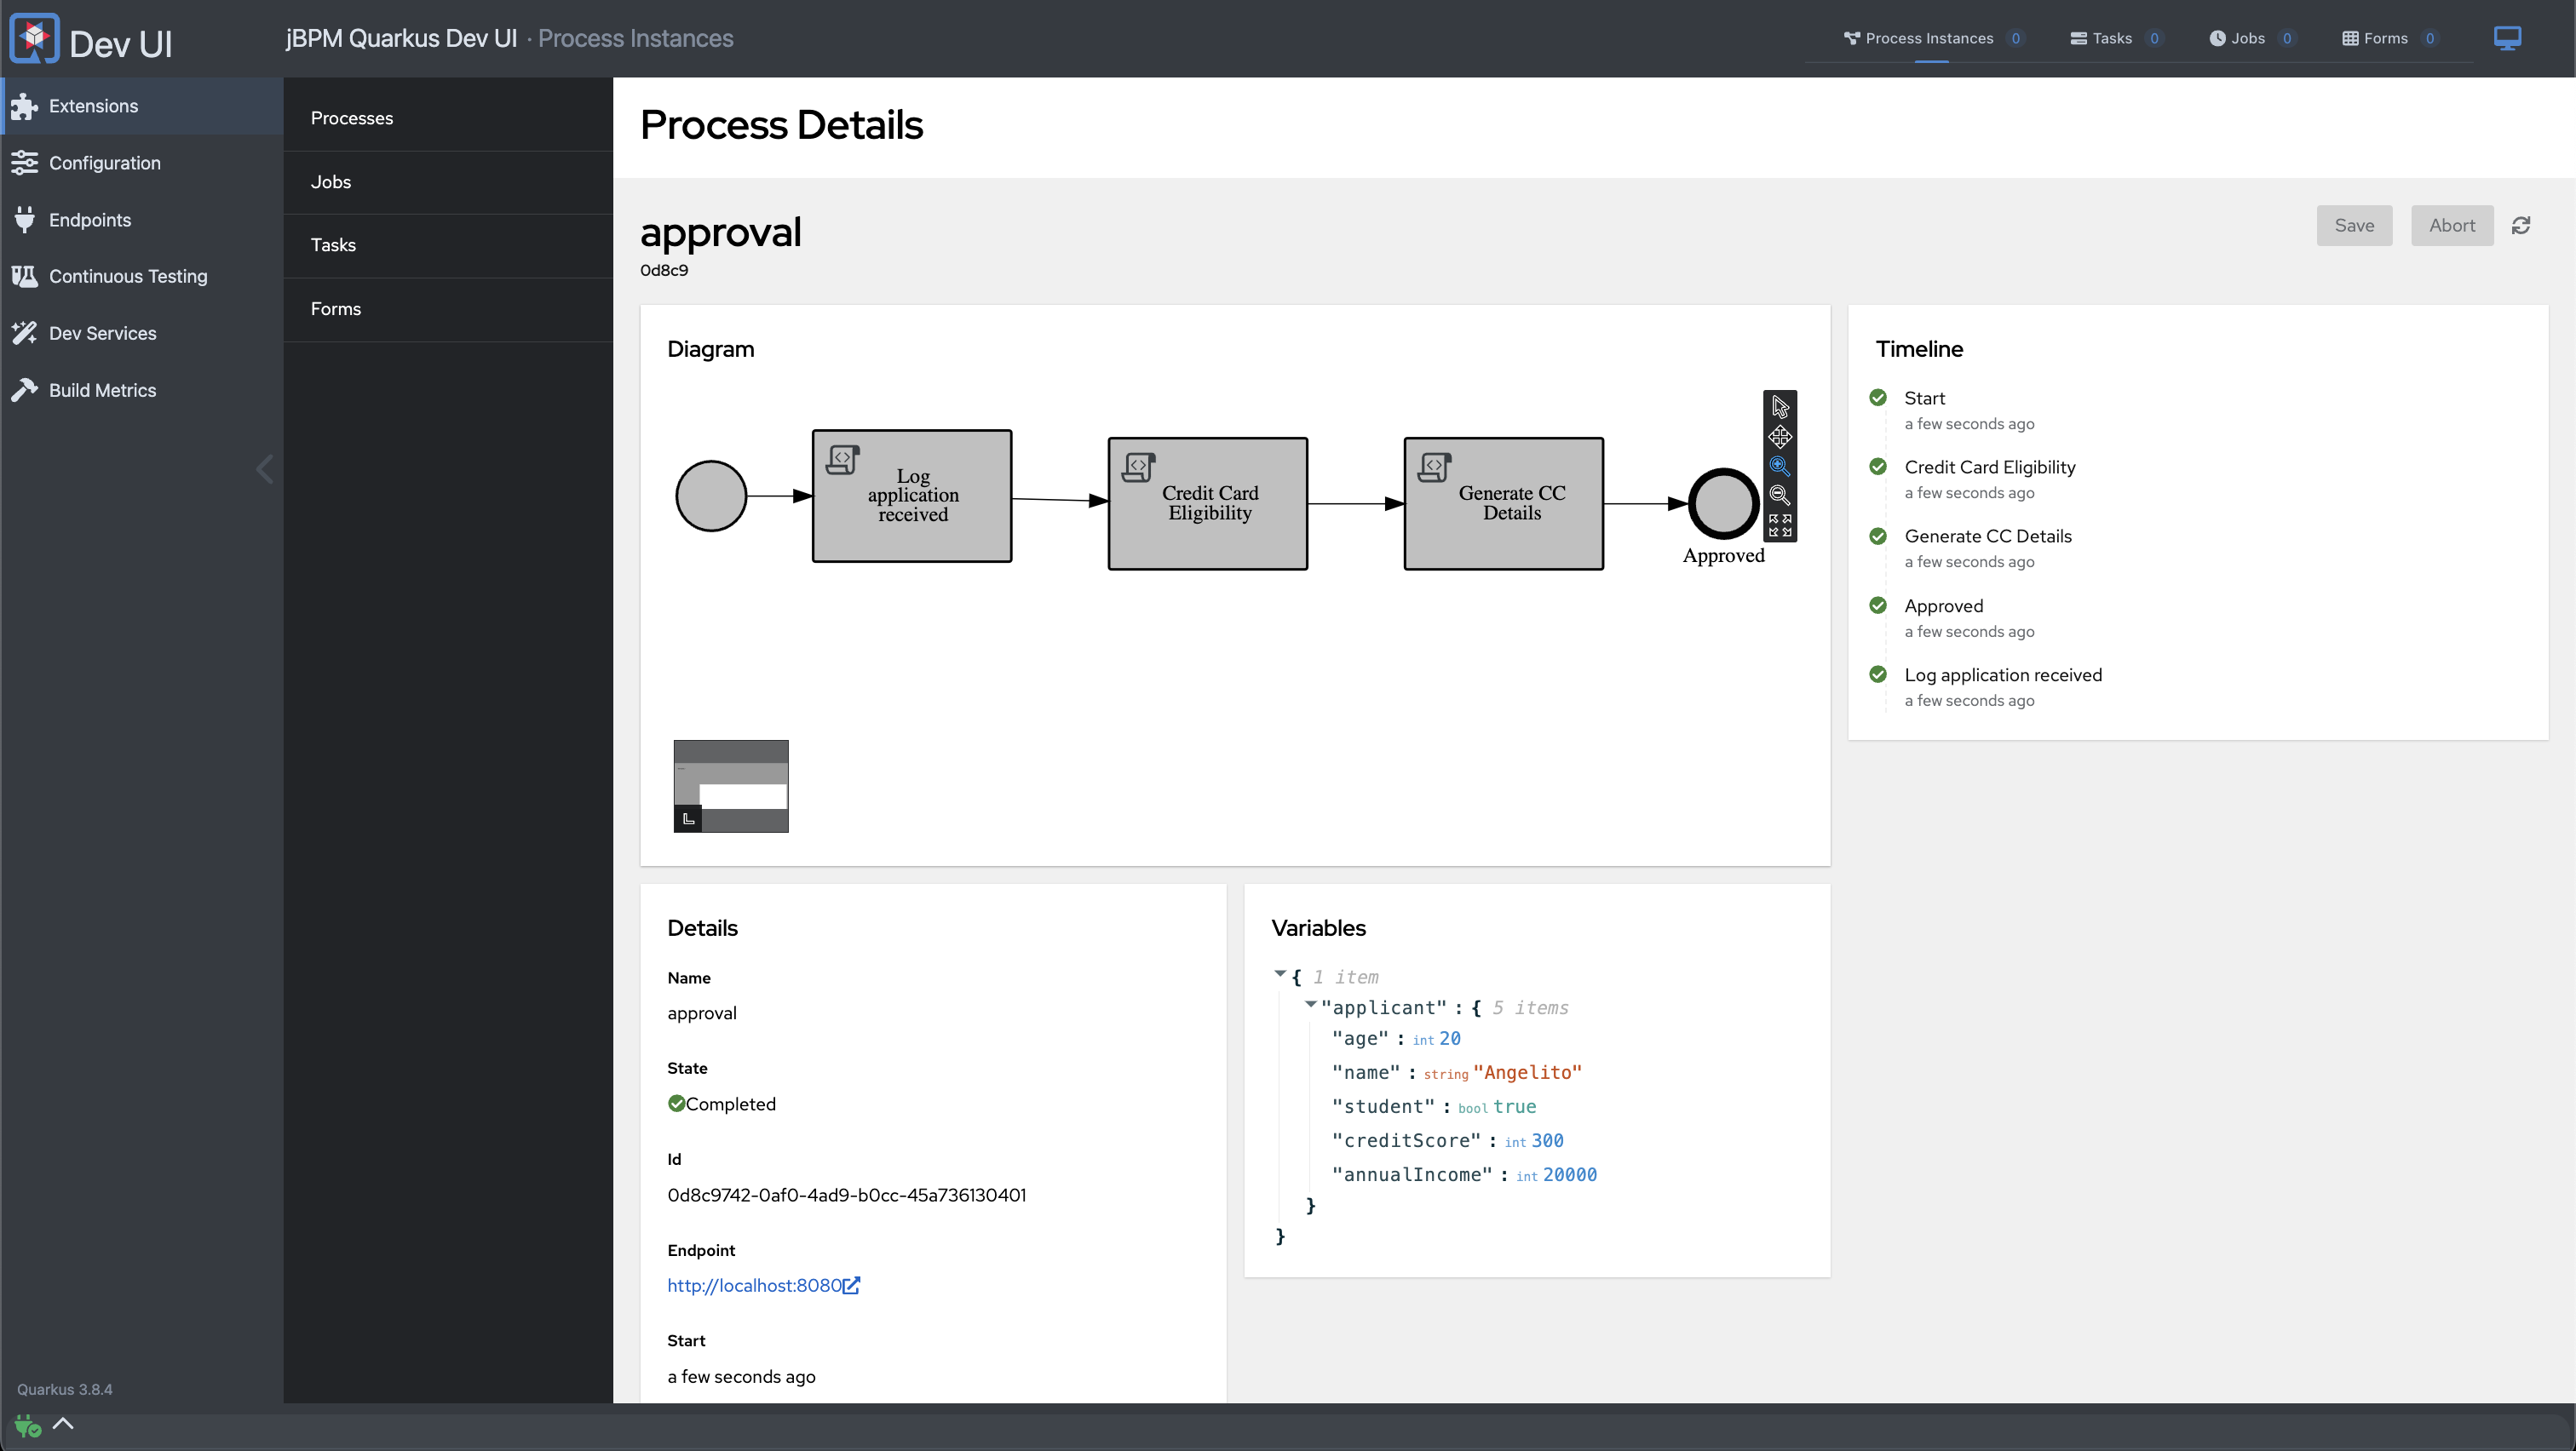
Task: Click the fit-to-screen arrows icon
Action: [1780, 525]
